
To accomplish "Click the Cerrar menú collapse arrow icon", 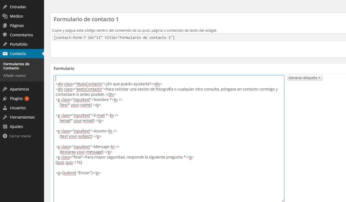I will (x=5, y=136).
